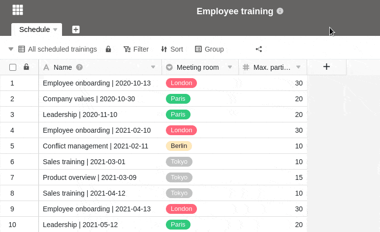Open Max. participants column dropdown arrow

pyautogui.click(x=298, y=67)
